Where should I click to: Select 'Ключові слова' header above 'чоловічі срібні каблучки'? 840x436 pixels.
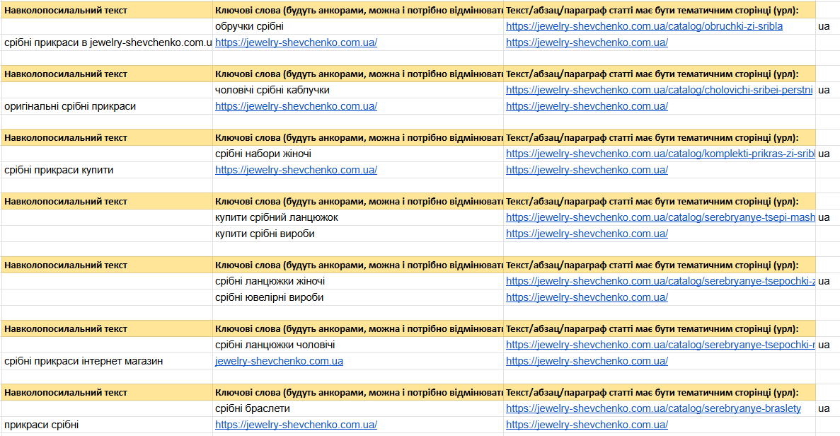point(358,74)
